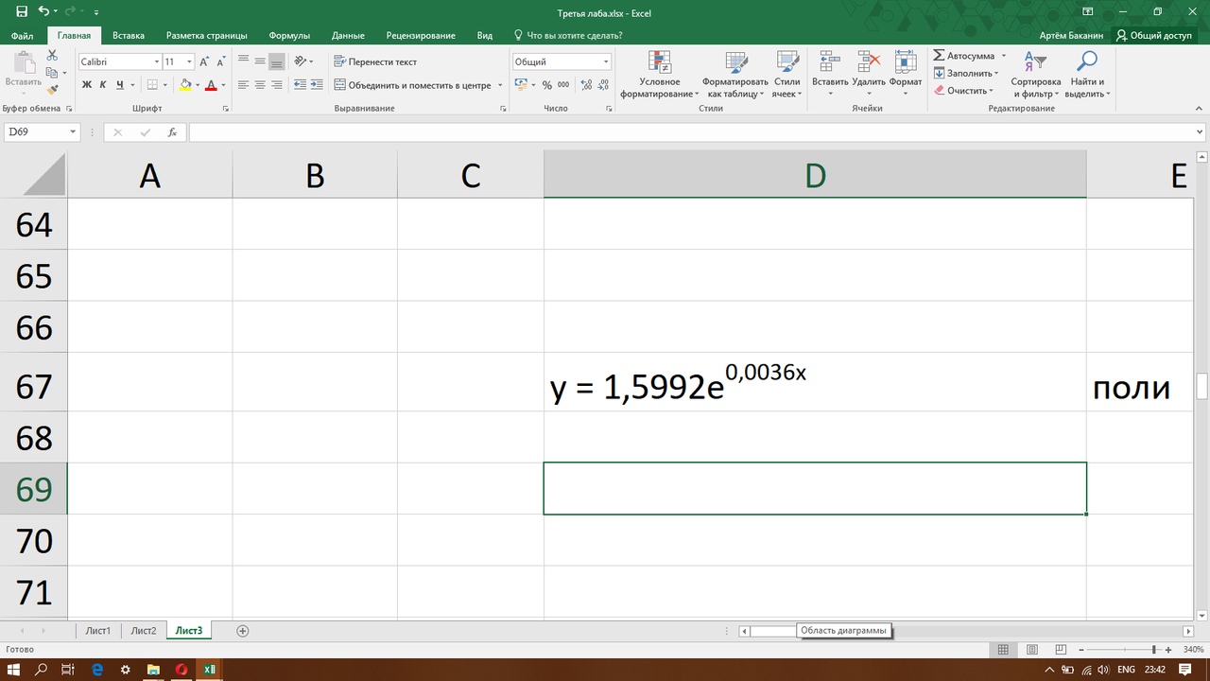Click the insert function fx icon
This screenshot has height=681, width=1210.
point(172,132)
